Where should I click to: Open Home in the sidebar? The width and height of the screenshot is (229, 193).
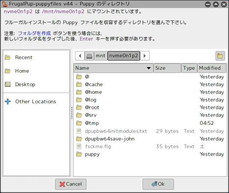[x=36, y=71]
